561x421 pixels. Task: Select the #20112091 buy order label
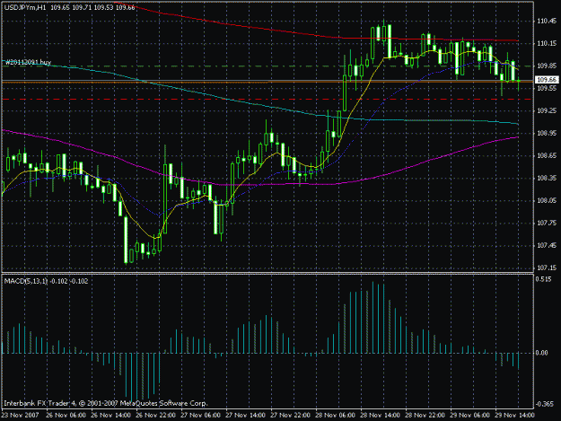(28, 62)
